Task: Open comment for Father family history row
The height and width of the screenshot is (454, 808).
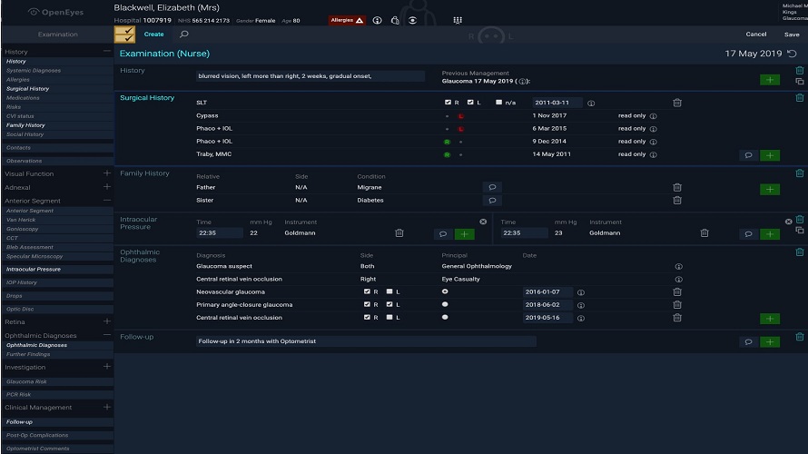Action: pos(492,187)
